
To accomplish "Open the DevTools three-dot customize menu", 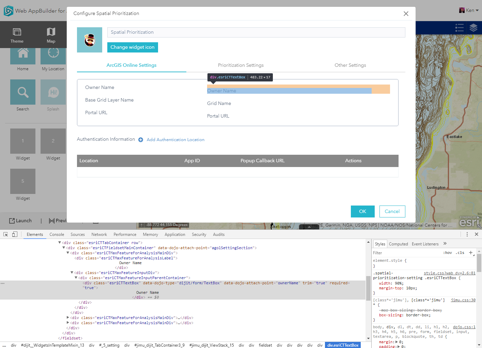I will click(467, 234).
